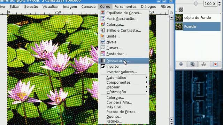This screenshot has height=125, width=223.
Task: Open Equilíbrio de Cores color balance icon
Action: tap(103, 13)
